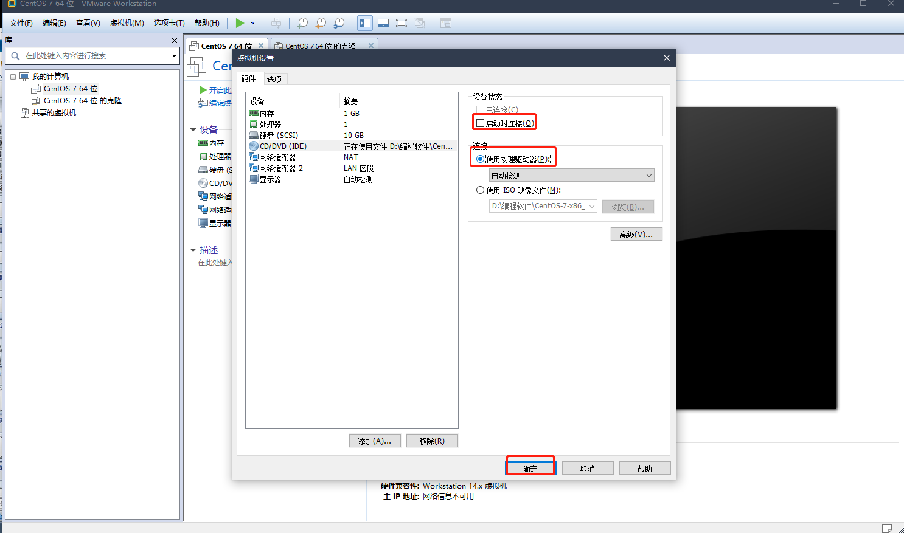Viewport: 904px width, 533px height.
Task: Toggle the library sidebar view icon
Action: point(365,23)
